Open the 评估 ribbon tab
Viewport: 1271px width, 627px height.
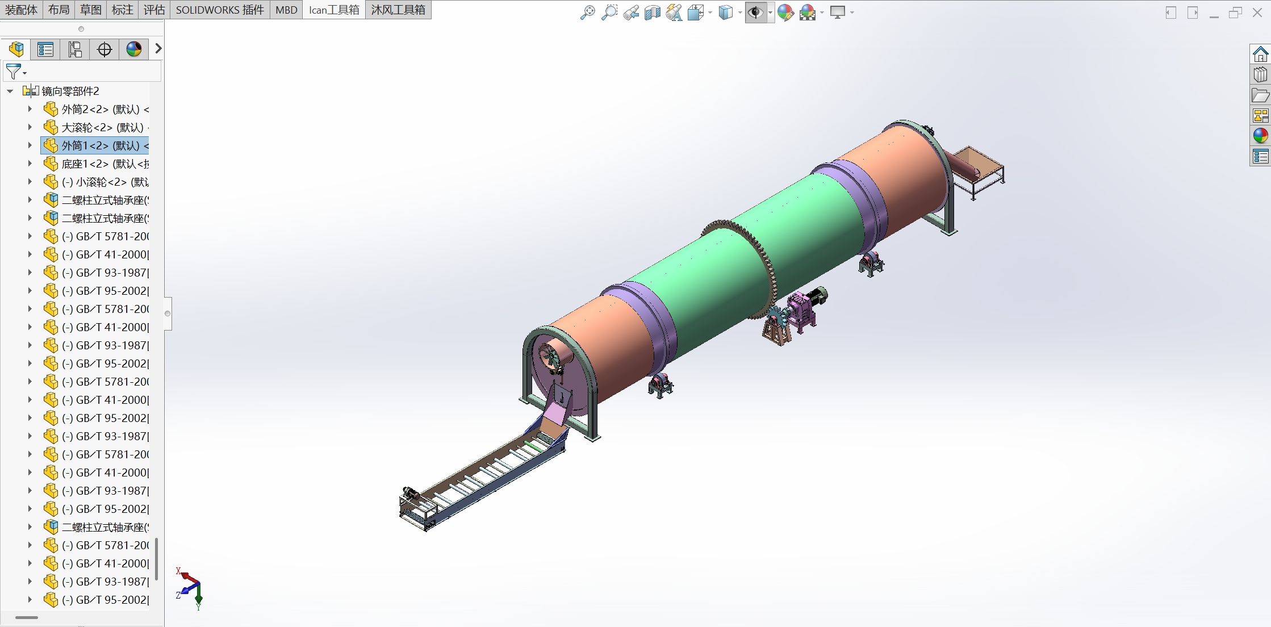point(154,10)
